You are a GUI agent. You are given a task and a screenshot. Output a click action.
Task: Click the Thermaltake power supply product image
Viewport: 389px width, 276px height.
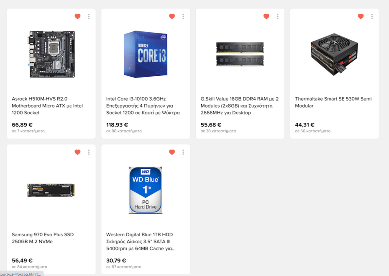click(334, 54)
